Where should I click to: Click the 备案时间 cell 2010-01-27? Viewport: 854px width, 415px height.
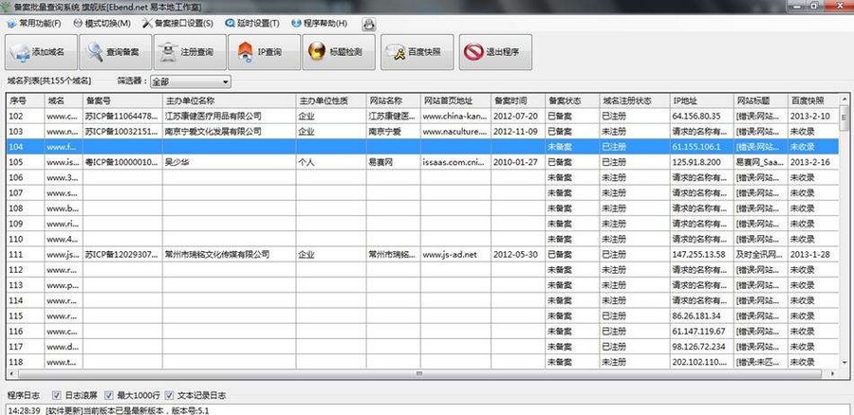[x=516, y=162]
